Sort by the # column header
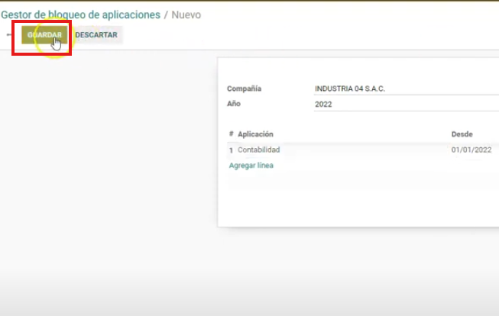Screen dimensions: 499x316 [231, 134]
